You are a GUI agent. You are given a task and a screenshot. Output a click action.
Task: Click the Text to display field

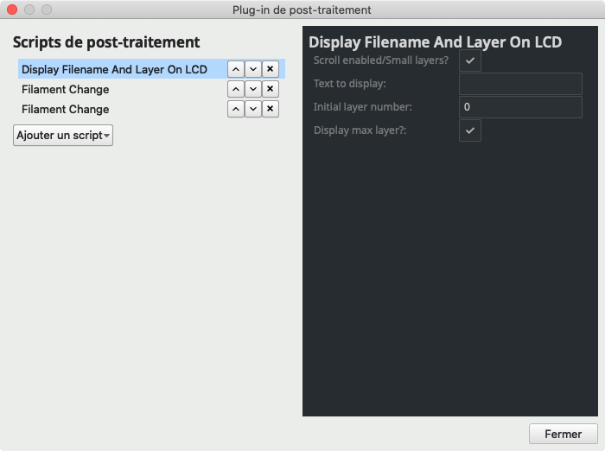point(519,84)
